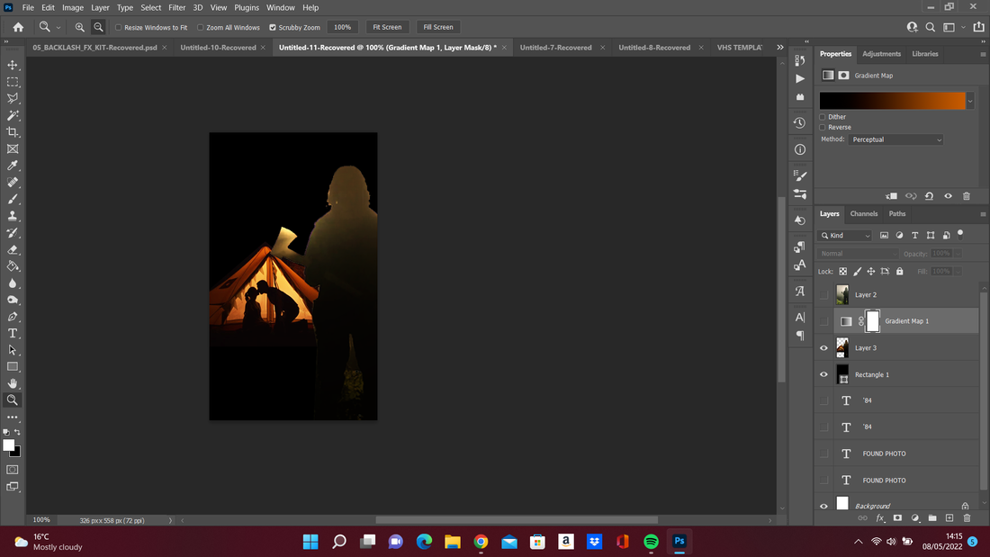Select the Move tool
Screen dimensions: 990x557
13,65
